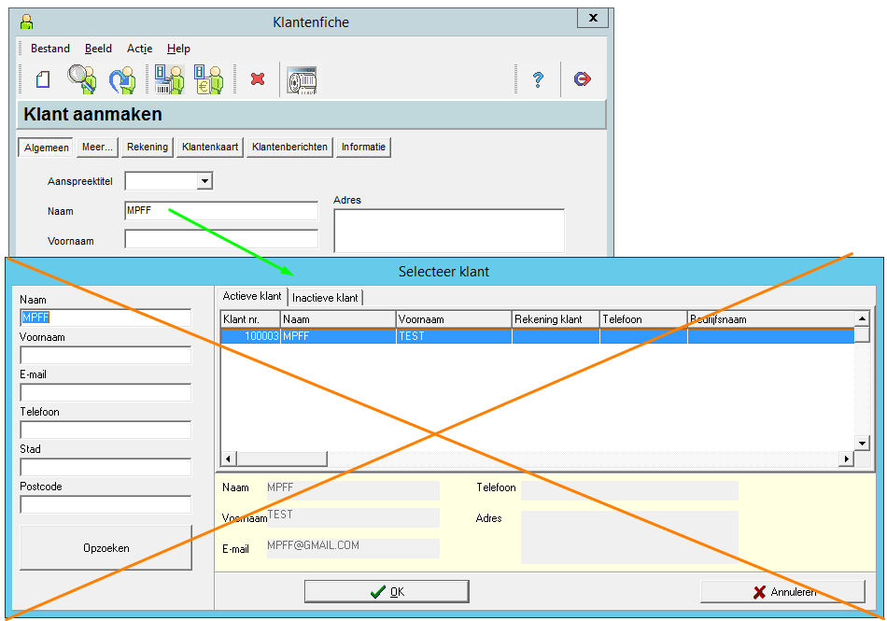
Task: Click the Annuleren button
Action: (x=783, y=592)
